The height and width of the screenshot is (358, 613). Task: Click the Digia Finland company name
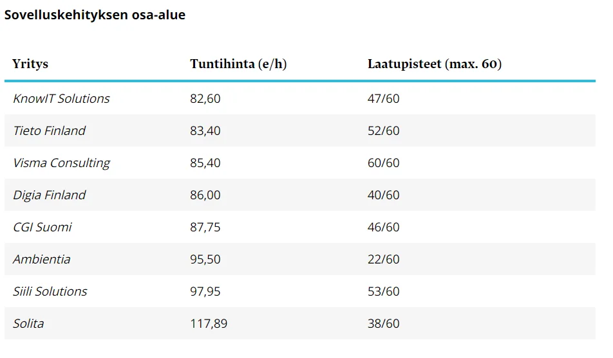[49, 195]
